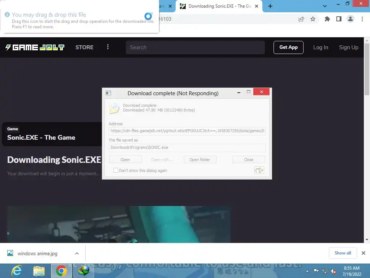This screenshot has height=278, width=370.
Task: Click the file icon in Download complete dialog
Action: 114,109
